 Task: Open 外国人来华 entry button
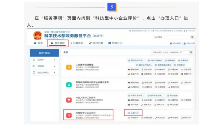pos(136,96)
